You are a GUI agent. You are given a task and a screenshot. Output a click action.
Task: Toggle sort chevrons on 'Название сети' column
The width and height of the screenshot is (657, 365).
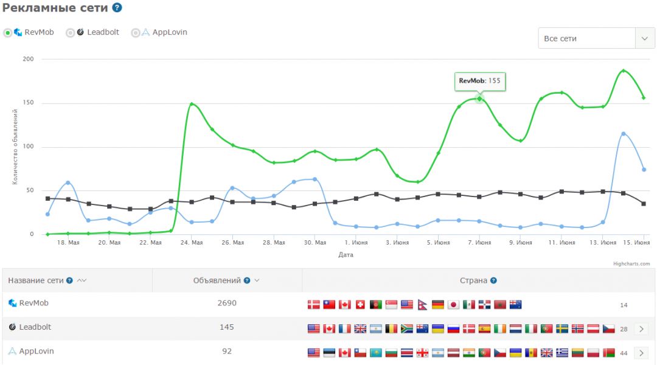pyautogui.click(x=82, y=280)
